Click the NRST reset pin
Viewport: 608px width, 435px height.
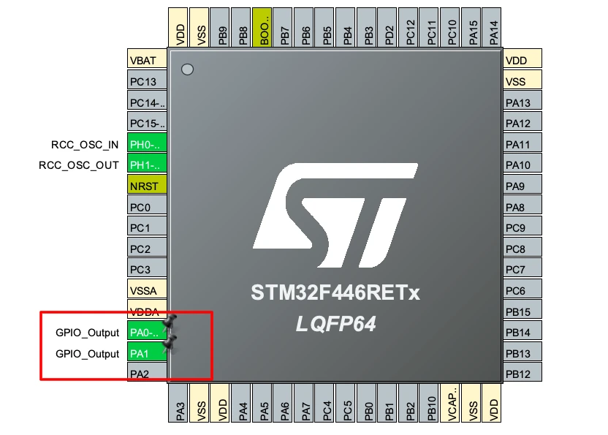(x=148, y=186)
